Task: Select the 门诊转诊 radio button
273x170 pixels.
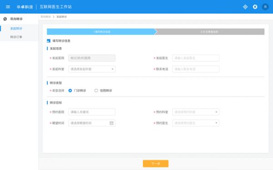Action: coord(70,90)
